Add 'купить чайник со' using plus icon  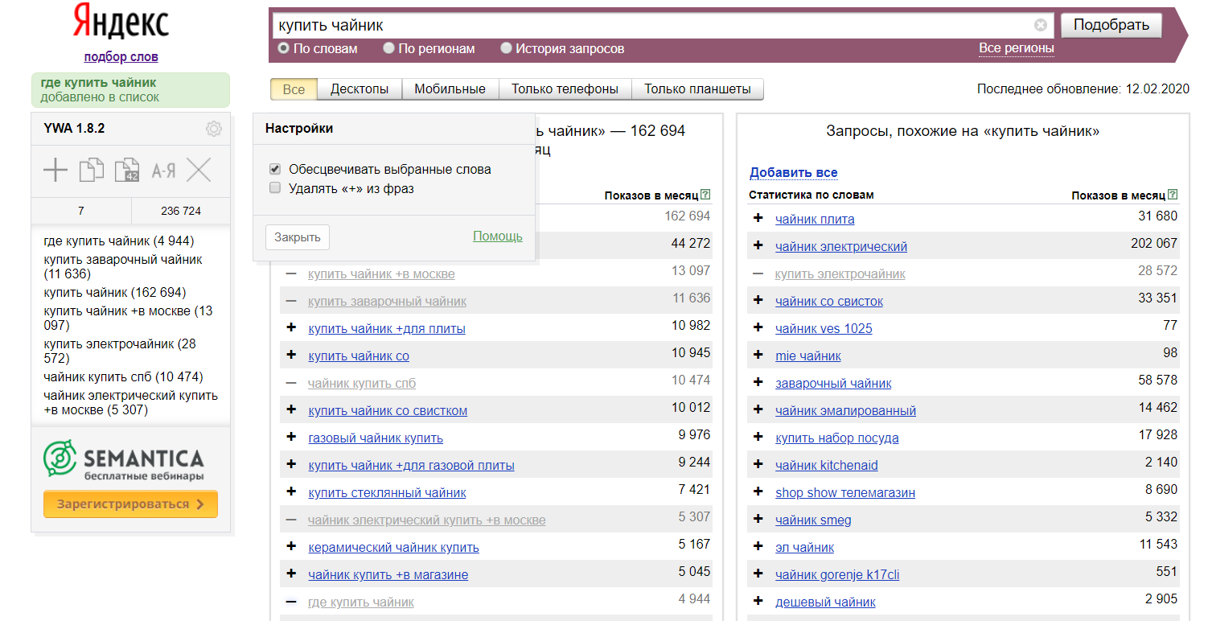point(291,356)
